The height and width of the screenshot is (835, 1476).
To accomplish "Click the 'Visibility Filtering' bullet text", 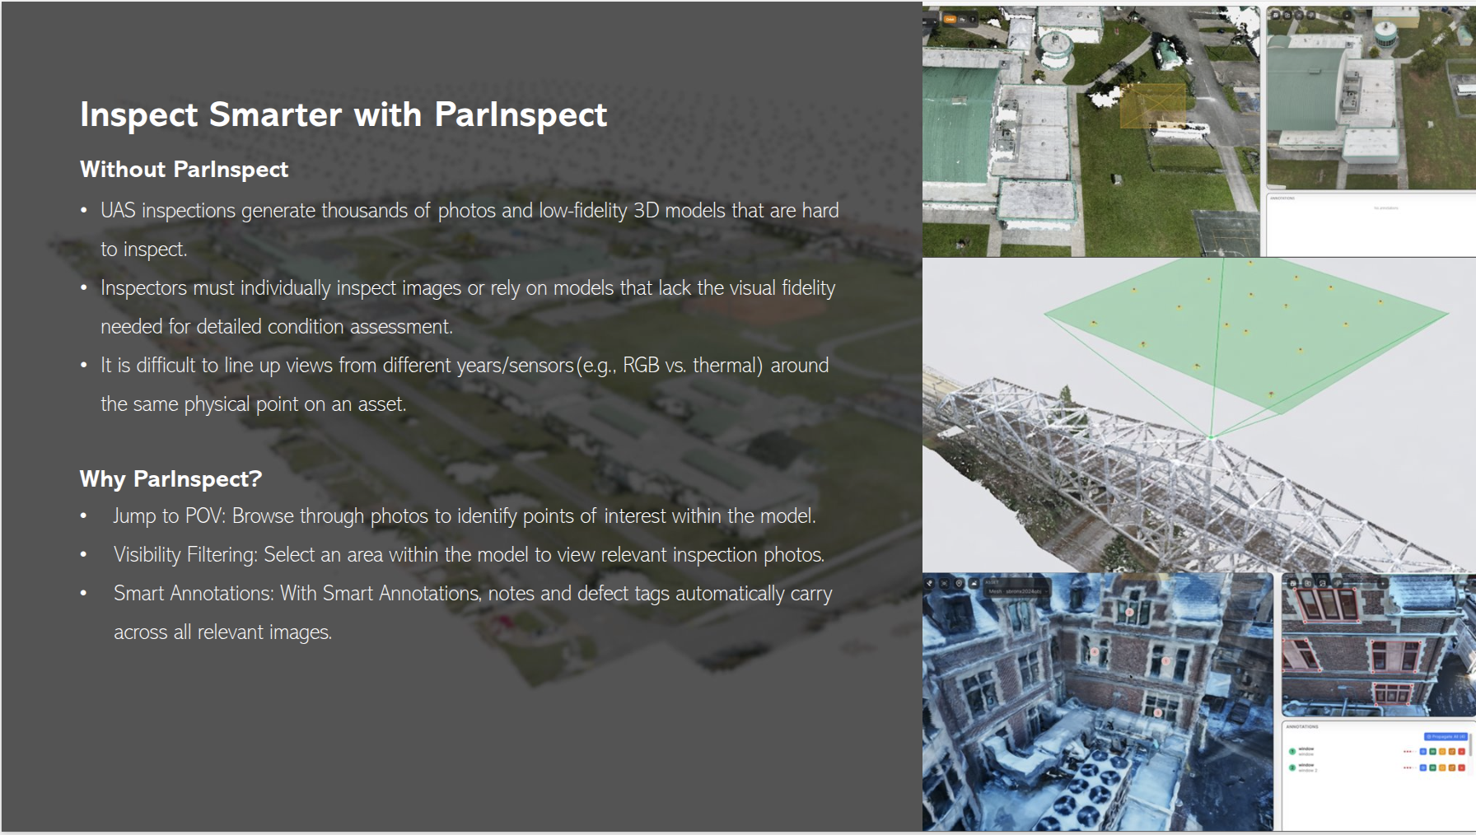I will pos(469,555).
